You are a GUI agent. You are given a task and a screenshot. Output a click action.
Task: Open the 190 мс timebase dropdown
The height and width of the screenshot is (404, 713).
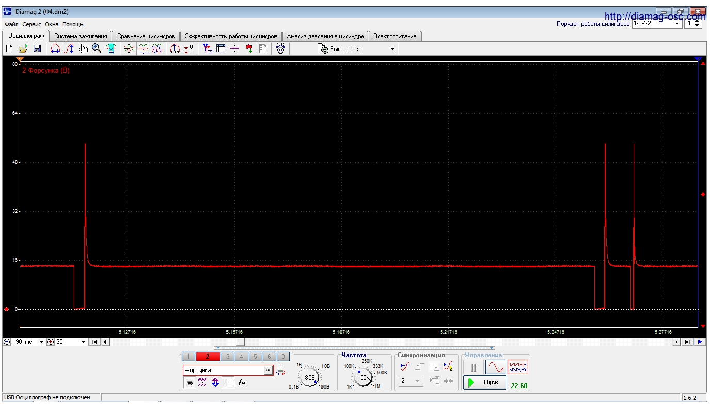pyautogui.click(x=28, y=342)
